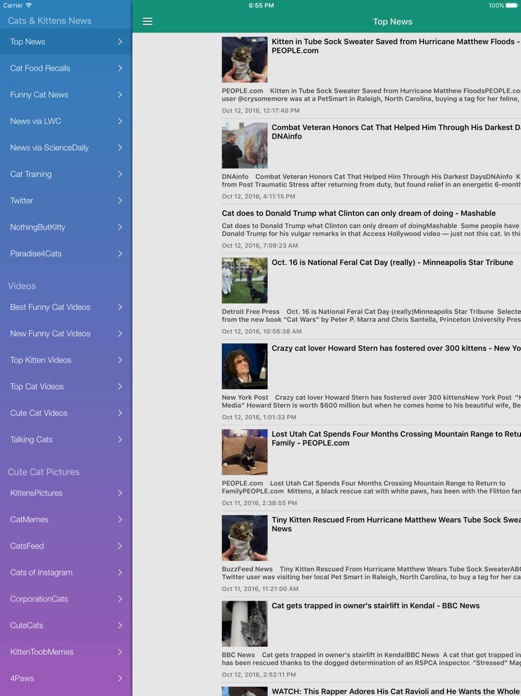Click the Top News title in header

tap(392, 21)
